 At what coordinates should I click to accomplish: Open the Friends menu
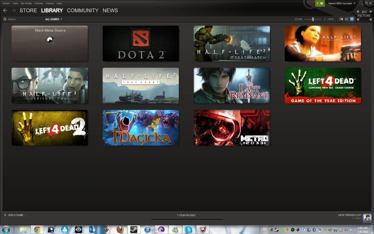(x=39, y=4)
